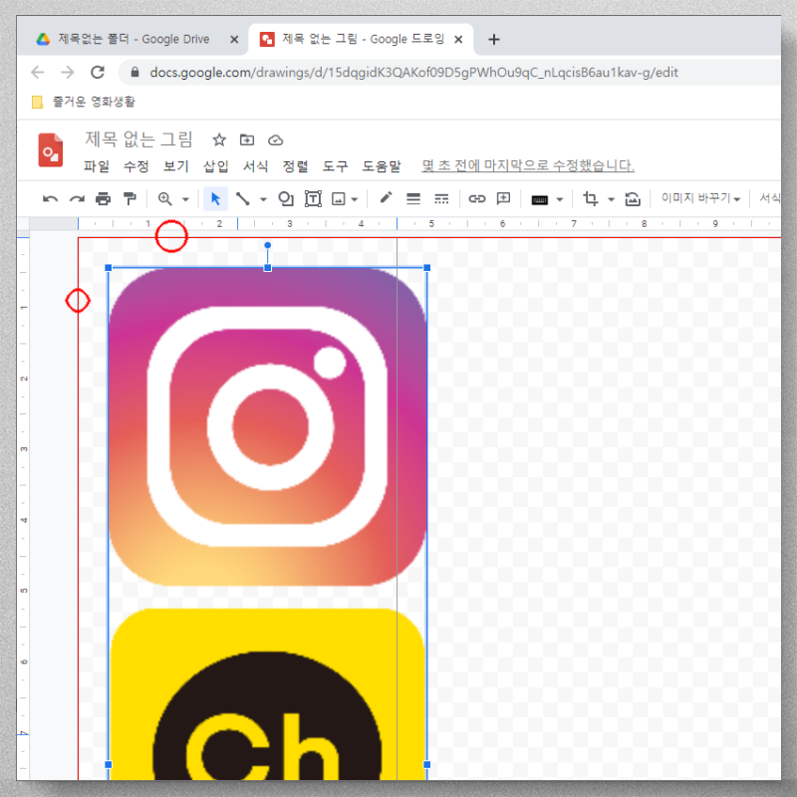Click the Insert link icon
Viewport: 797px width, 797px height.
click(x=477, y=198)
